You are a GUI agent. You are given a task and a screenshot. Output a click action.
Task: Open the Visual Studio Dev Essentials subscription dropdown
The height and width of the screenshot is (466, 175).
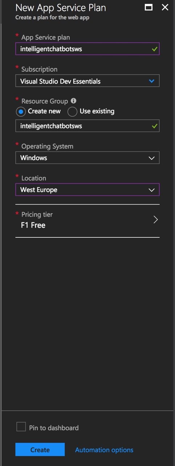coord(87,81)
